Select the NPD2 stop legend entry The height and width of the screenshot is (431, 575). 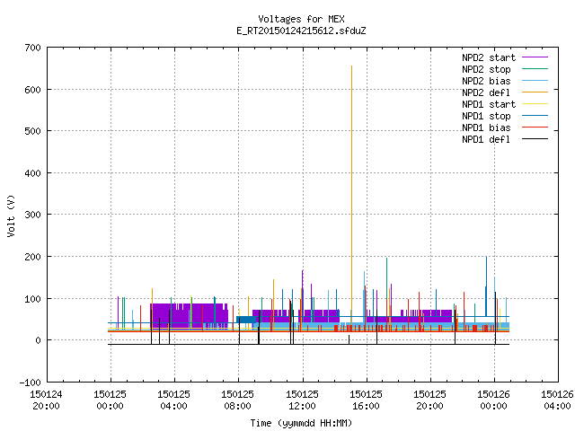click(486, 69)
